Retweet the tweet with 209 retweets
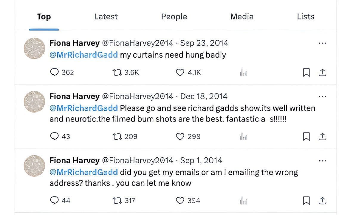This screenshot has height=215, width=353. click(117, 136)
